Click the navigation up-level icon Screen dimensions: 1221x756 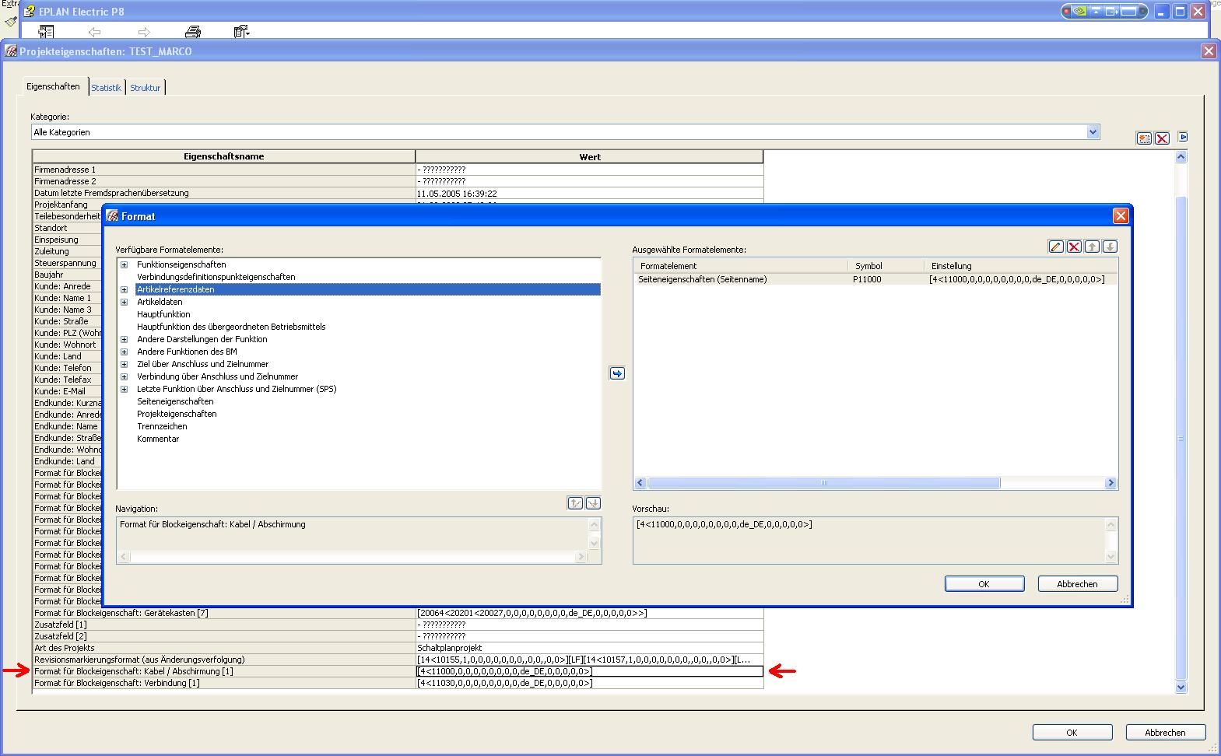click(x=575, y=503)
